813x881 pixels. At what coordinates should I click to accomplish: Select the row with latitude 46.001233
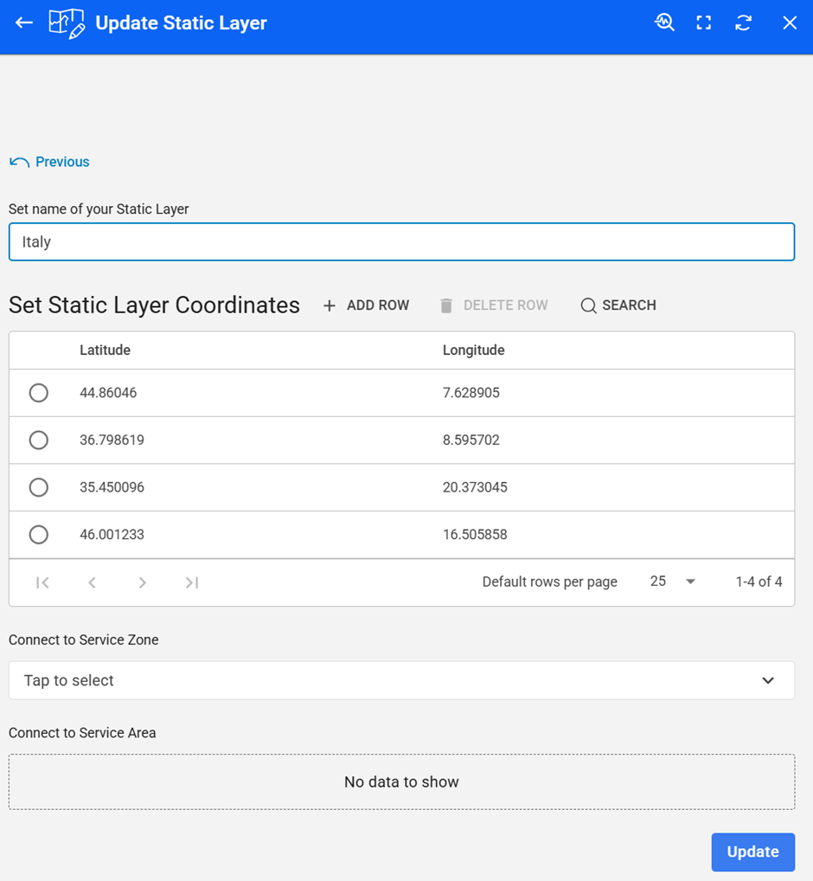(39, 534)
